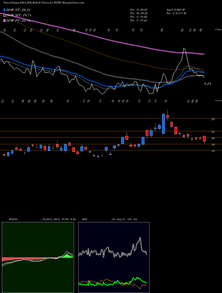Screen dimensions: 222x293
Task: Click the 6.21 value beside the line chart
Action: [x=207, y=84]
